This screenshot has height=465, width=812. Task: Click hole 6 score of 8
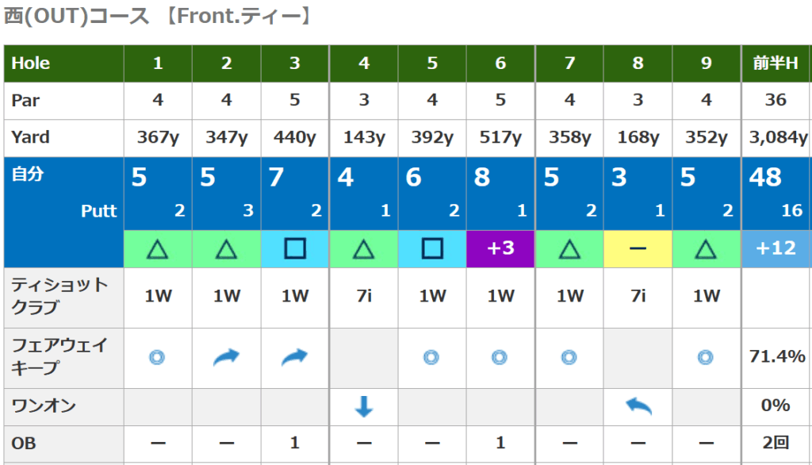pyautogui.click(x=481, y=177)
